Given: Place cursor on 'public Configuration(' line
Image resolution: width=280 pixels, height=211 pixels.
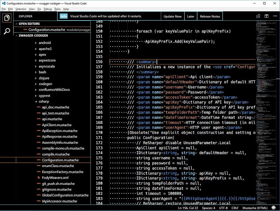Looking at the screenshot, I should 151,138.
